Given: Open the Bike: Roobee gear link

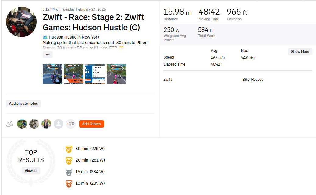Looking at the screenshot, I should tap(253, 80).
